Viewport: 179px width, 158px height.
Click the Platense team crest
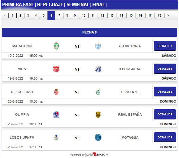[98, 92]
